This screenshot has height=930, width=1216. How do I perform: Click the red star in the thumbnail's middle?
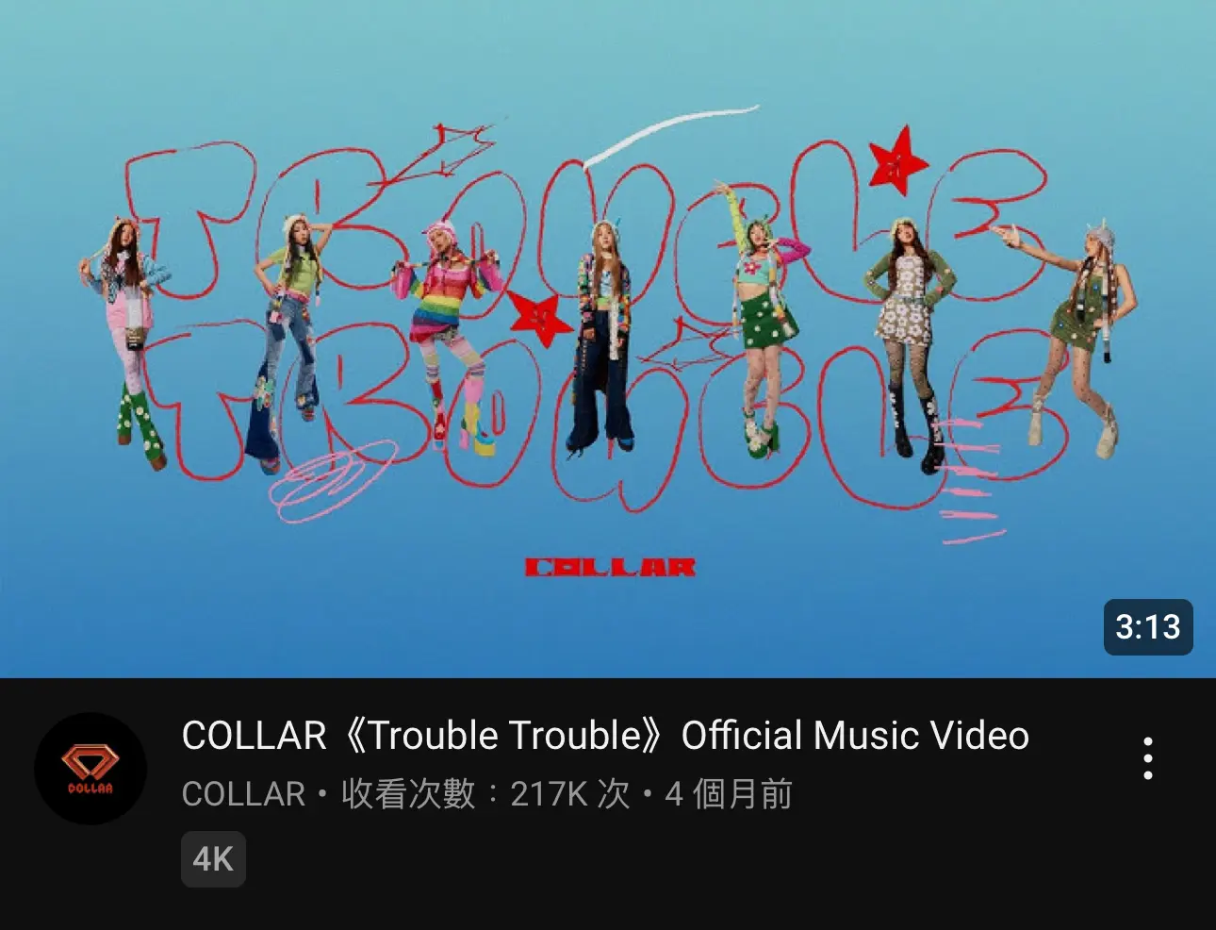pos(539,316)
